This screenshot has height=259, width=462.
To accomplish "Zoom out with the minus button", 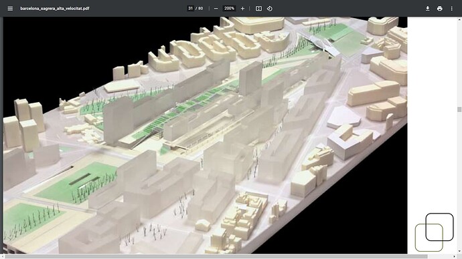I will pyautogui.click(x=216, y=9).
